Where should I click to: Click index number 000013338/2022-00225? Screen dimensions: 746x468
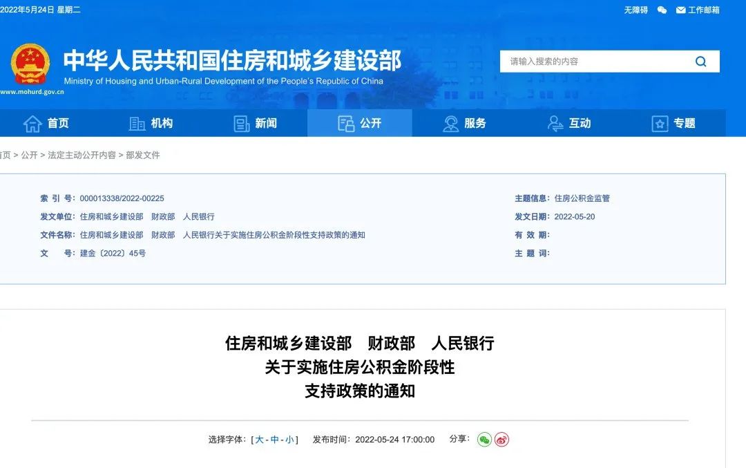coord(122,198)
